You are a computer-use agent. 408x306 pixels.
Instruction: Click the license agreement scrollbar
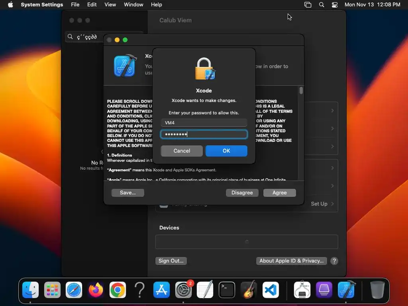click(x=301, y=90)
